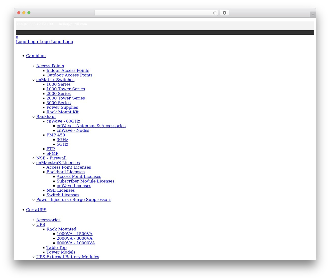Select cnMatrix Switches category

point(55,80)
